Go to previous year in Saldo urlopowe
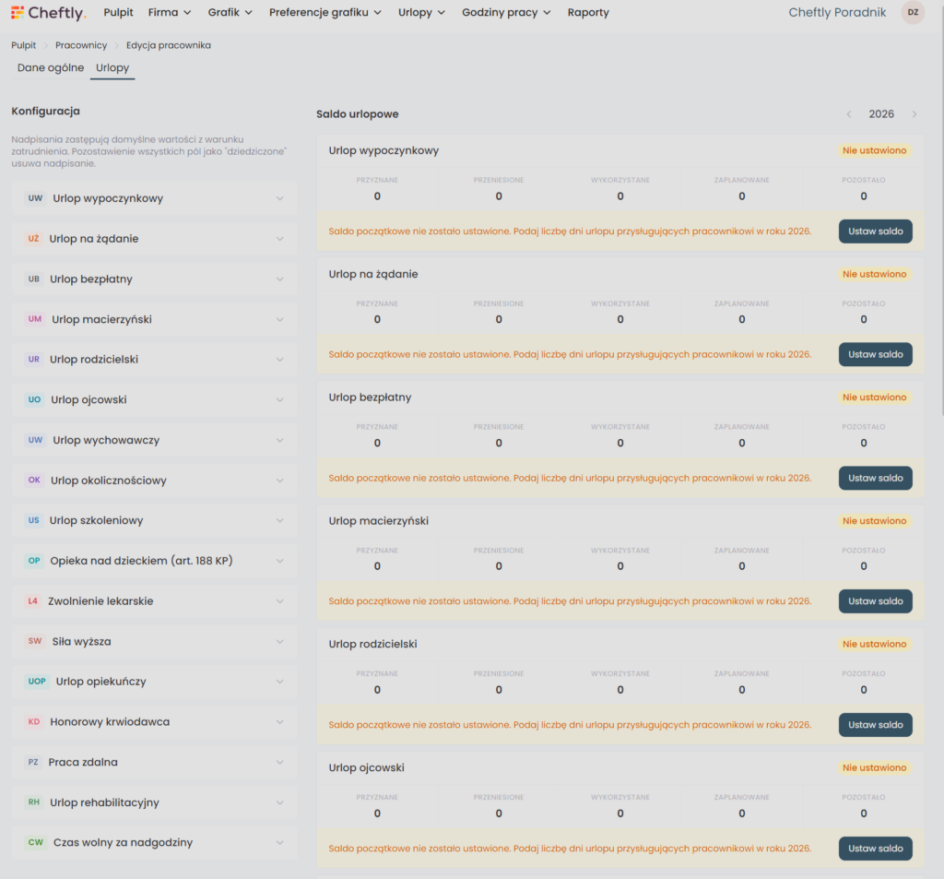Screen dimensions: 944x879 [849, 113]
